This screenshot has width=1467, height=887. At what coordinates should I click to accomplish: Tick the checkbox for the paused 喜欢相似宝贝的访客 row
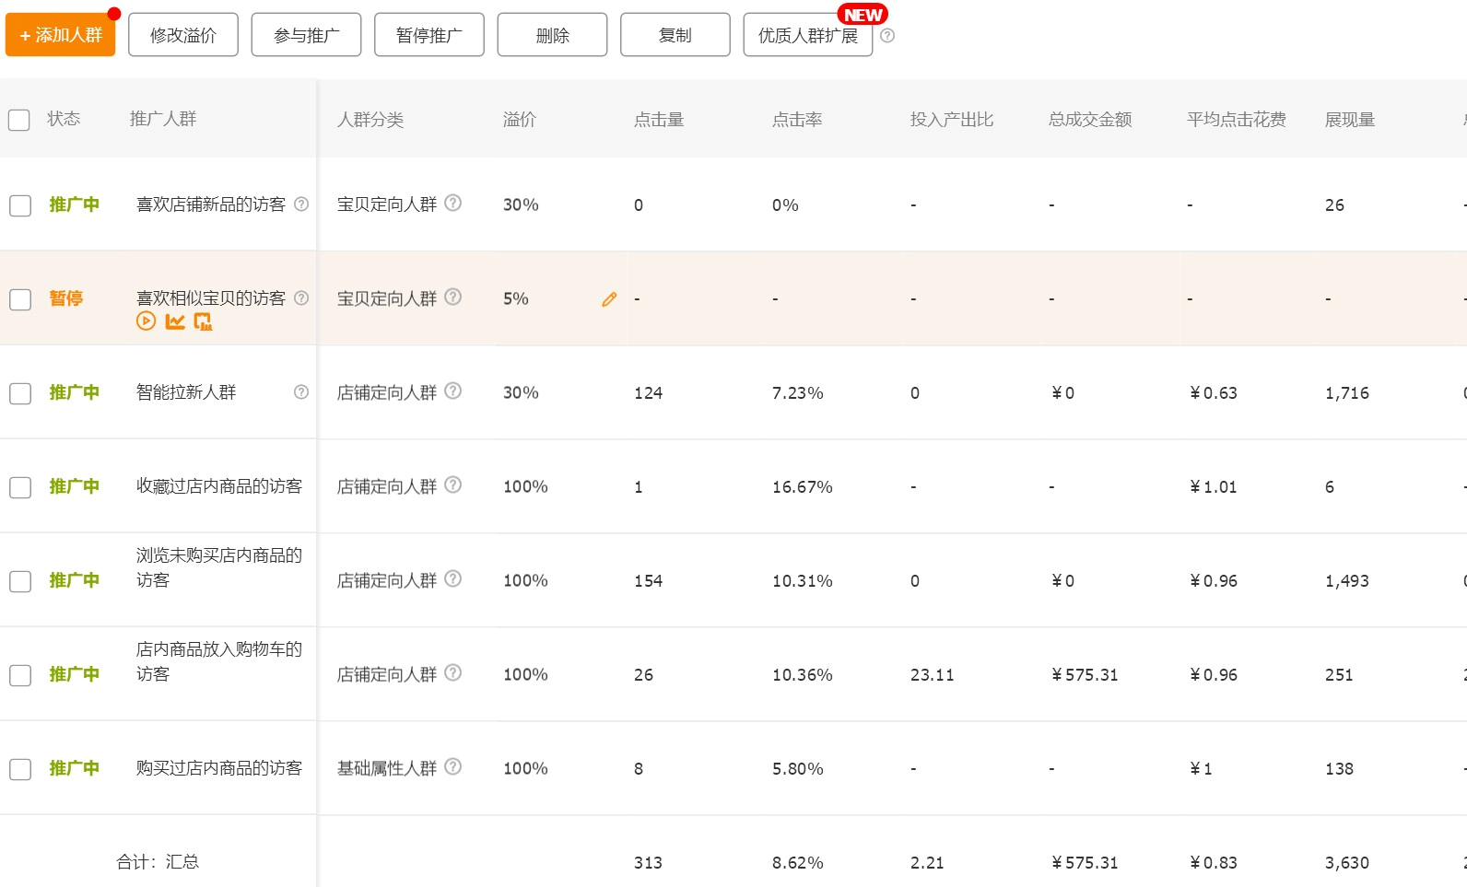(20, 299)
